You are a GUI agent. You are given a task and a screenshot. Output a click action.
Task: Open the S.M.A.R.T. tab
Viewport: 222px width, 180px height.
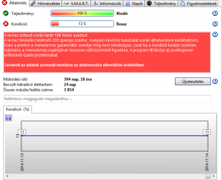(x=76, y=4)
